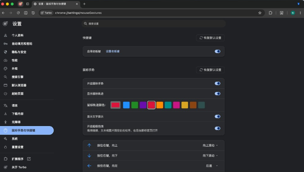Toggle the sidebar panel icon in tab strip
This screenshot has width=304, height=172.
pos(27,4)
